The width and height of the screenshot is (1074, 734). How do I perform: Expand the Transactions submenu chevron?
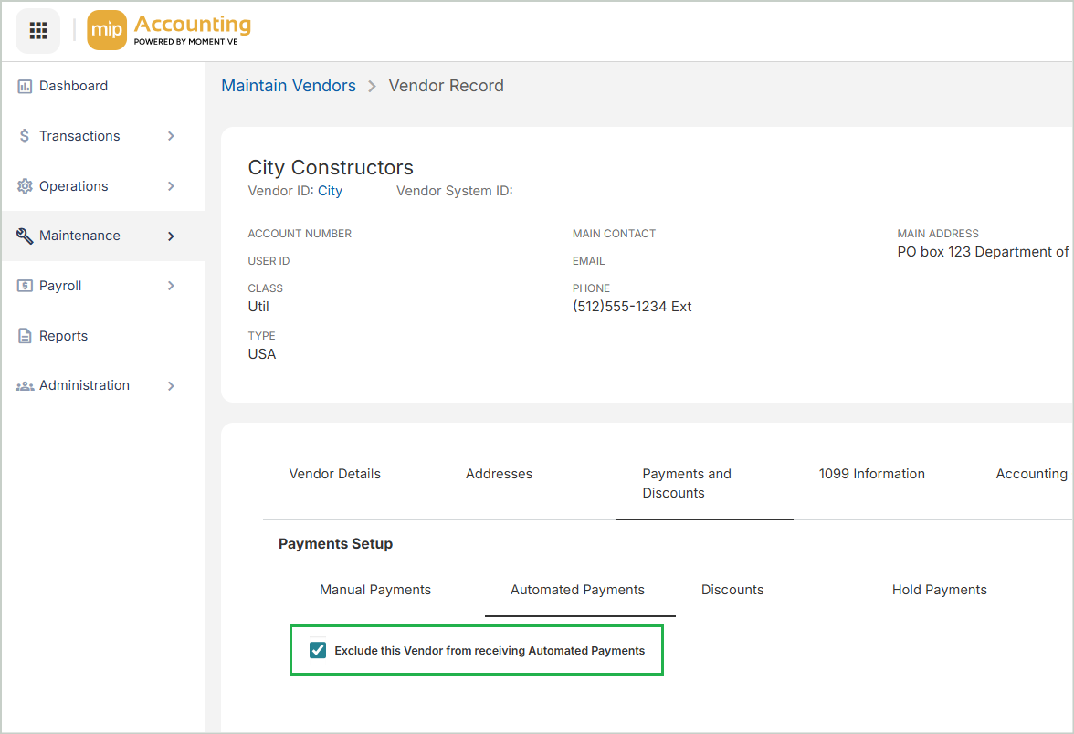click(171, 136)
